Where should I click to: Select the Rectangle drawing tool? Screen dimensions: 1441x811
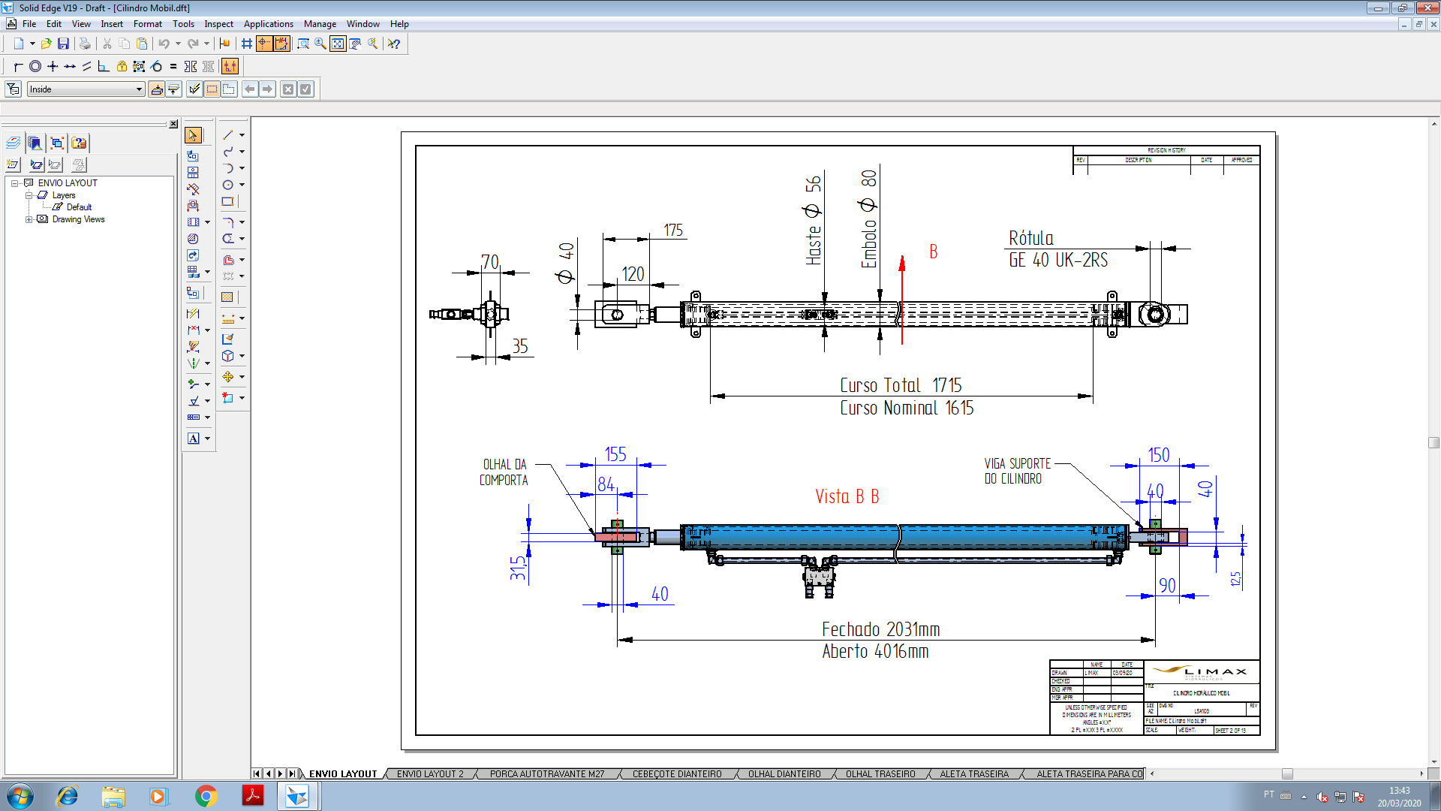(x=228, y=201)
